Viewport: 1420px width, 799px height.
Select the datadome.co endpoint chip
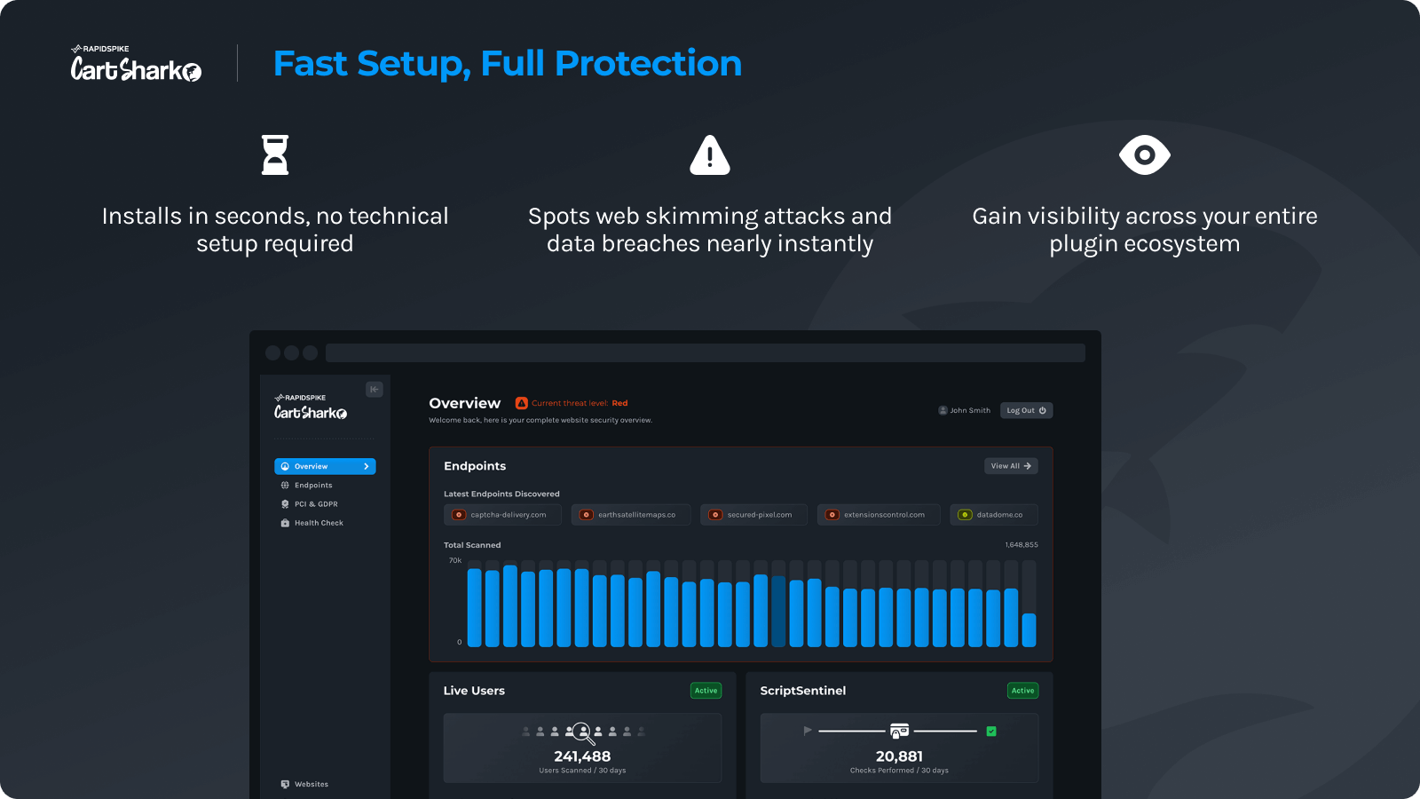coord(993,515)
